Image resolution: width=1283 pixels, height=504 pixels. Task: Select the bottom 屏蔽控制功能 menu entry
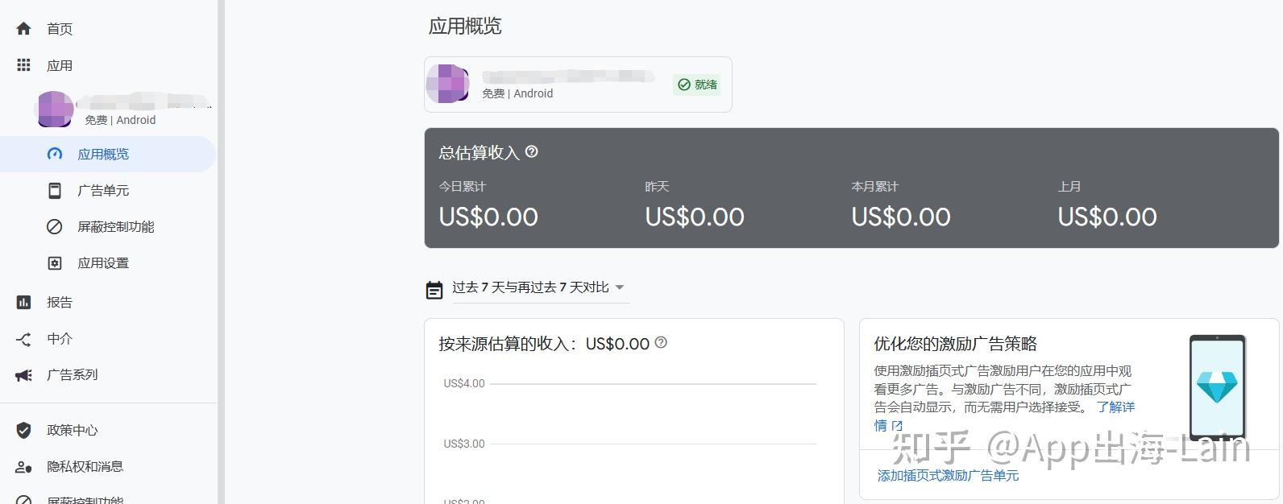(x=23, y=499)
